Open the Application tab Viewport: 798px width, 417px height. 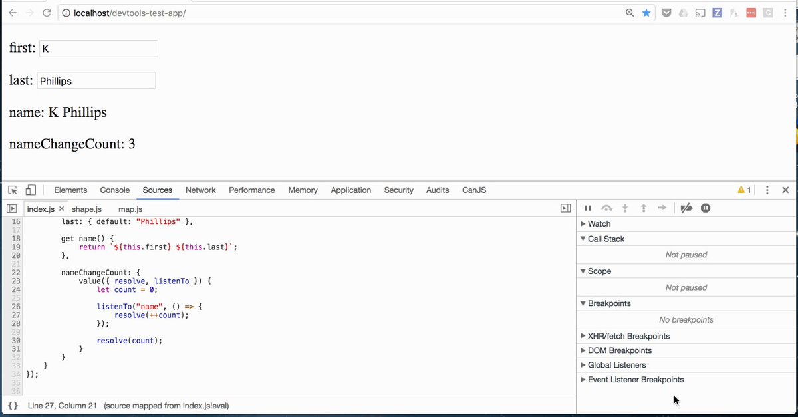tap(351, 190)
